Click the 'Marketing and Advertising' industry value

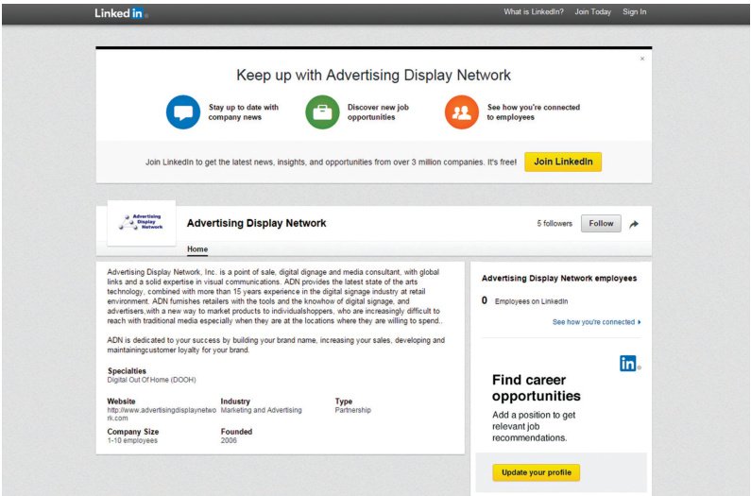point(261,410)
